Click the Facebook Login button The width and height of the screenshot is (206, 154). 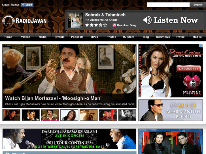(27, 5)
